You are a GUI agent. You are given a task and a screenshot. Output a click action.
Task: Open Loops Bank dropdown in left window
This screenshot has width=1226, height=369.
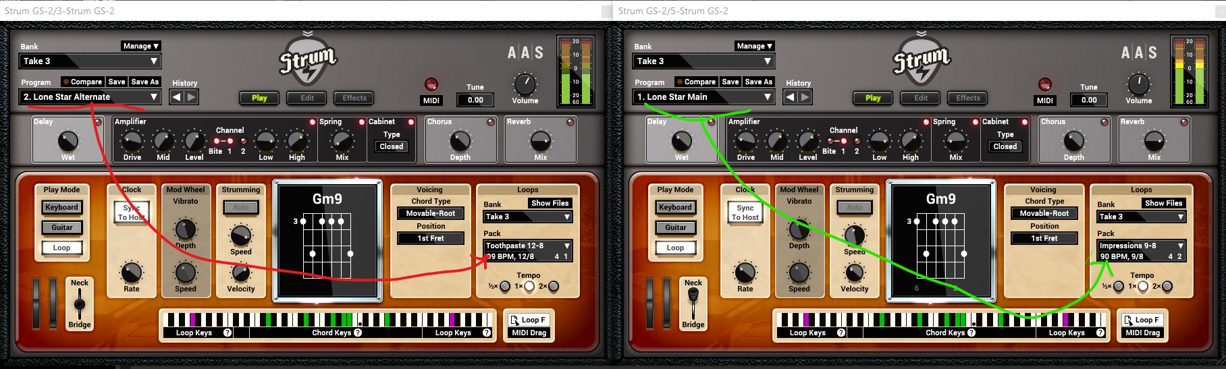point(528,217)
